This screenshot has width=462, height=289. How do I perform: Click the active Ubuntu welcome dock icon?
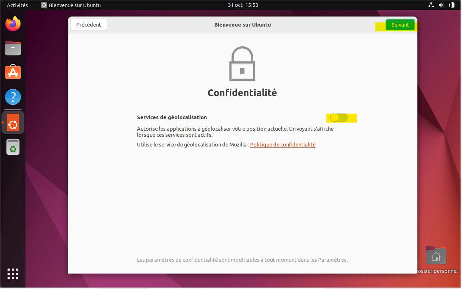pyautogui.click(x=13, y=122)
